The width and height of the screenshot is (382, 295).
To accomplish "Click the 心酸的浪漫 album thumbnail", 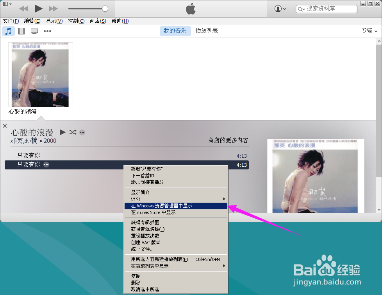I will pyautogui.click(x=40, y=74).
